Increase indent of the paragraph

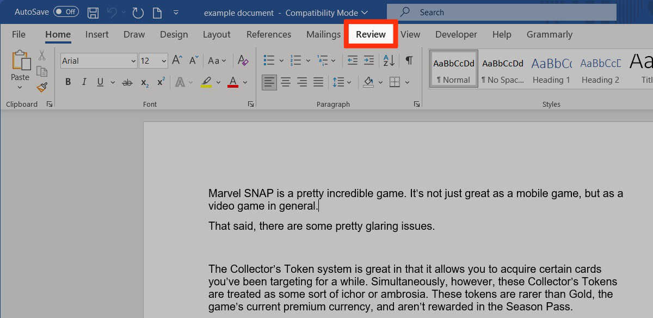point(369,60)
